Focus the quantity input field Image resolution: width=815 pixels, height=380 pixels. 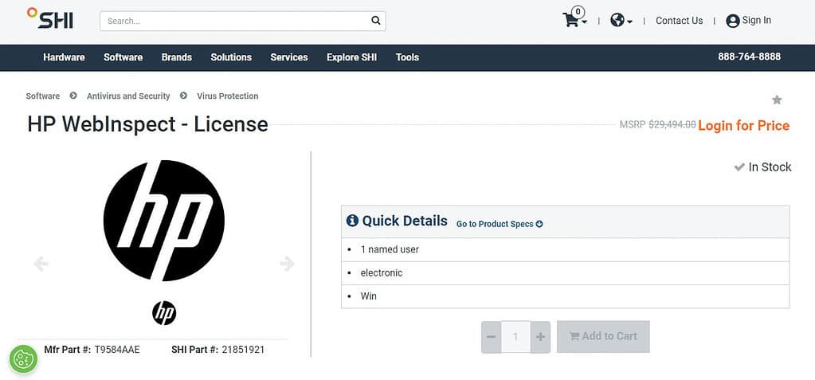point(515,337)
